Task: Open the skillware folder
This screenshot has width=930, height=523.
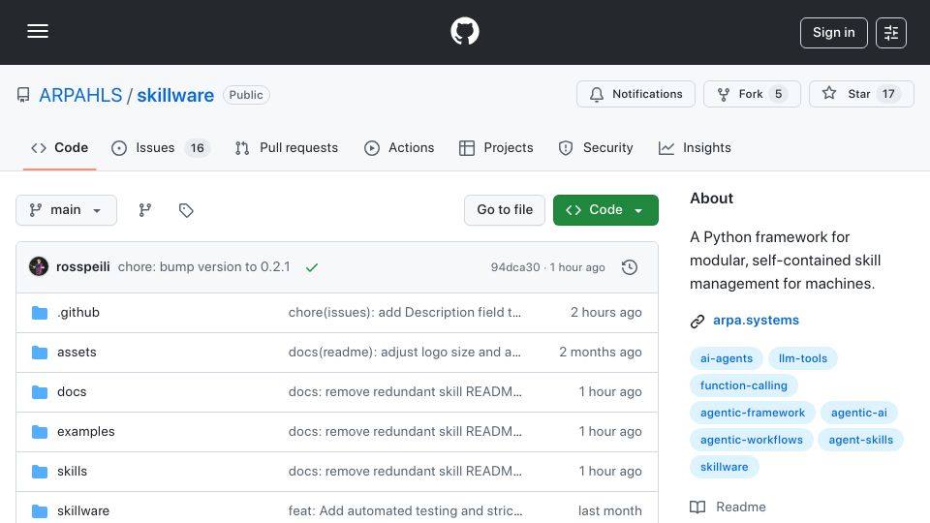Action: pos(83,511)
